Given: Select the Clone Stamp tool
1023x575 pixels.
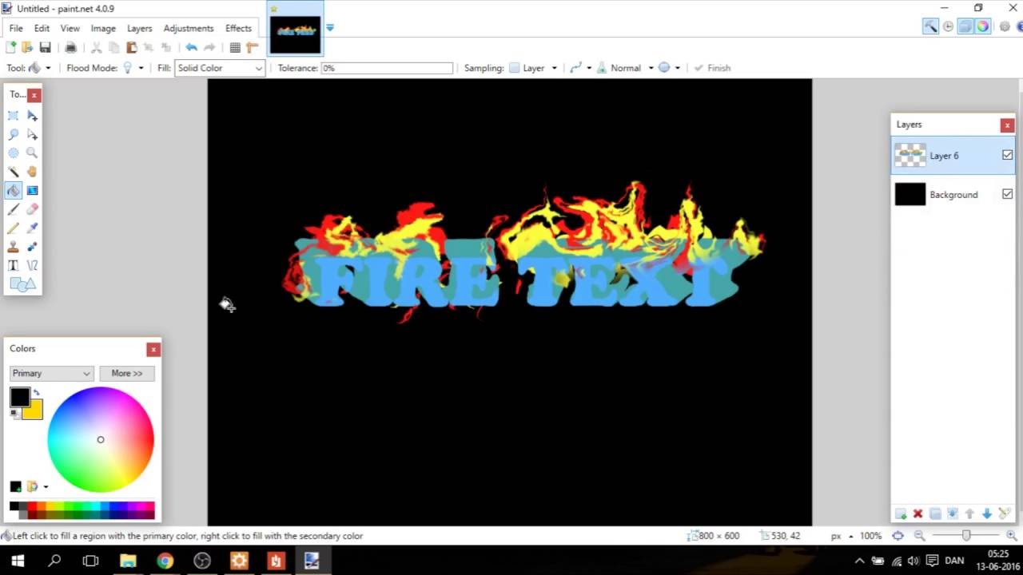Looking at the screenshot, I should click(x=14, y=247).
